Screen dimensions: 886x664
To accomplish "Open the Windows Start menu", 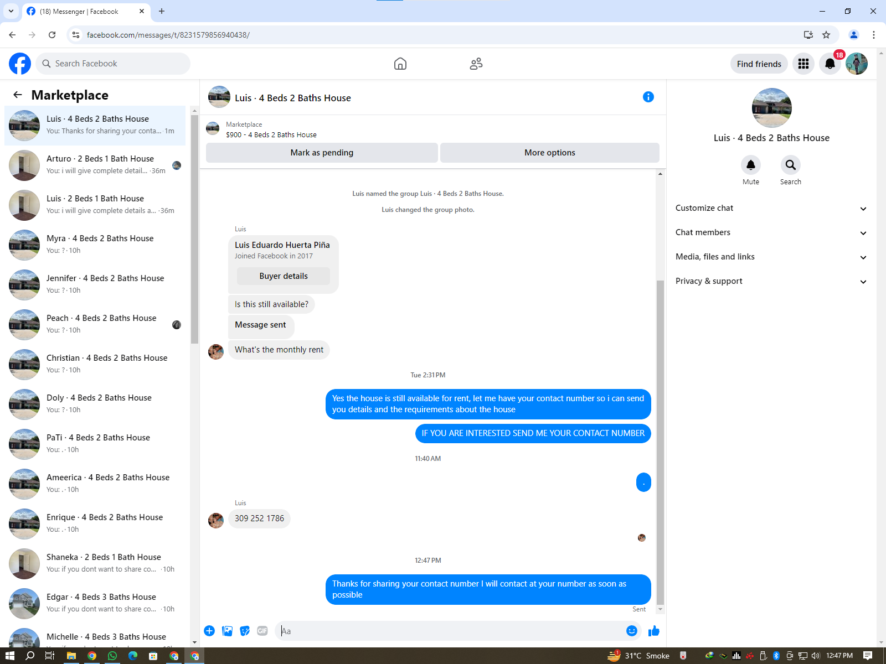I will click(10, 656).
